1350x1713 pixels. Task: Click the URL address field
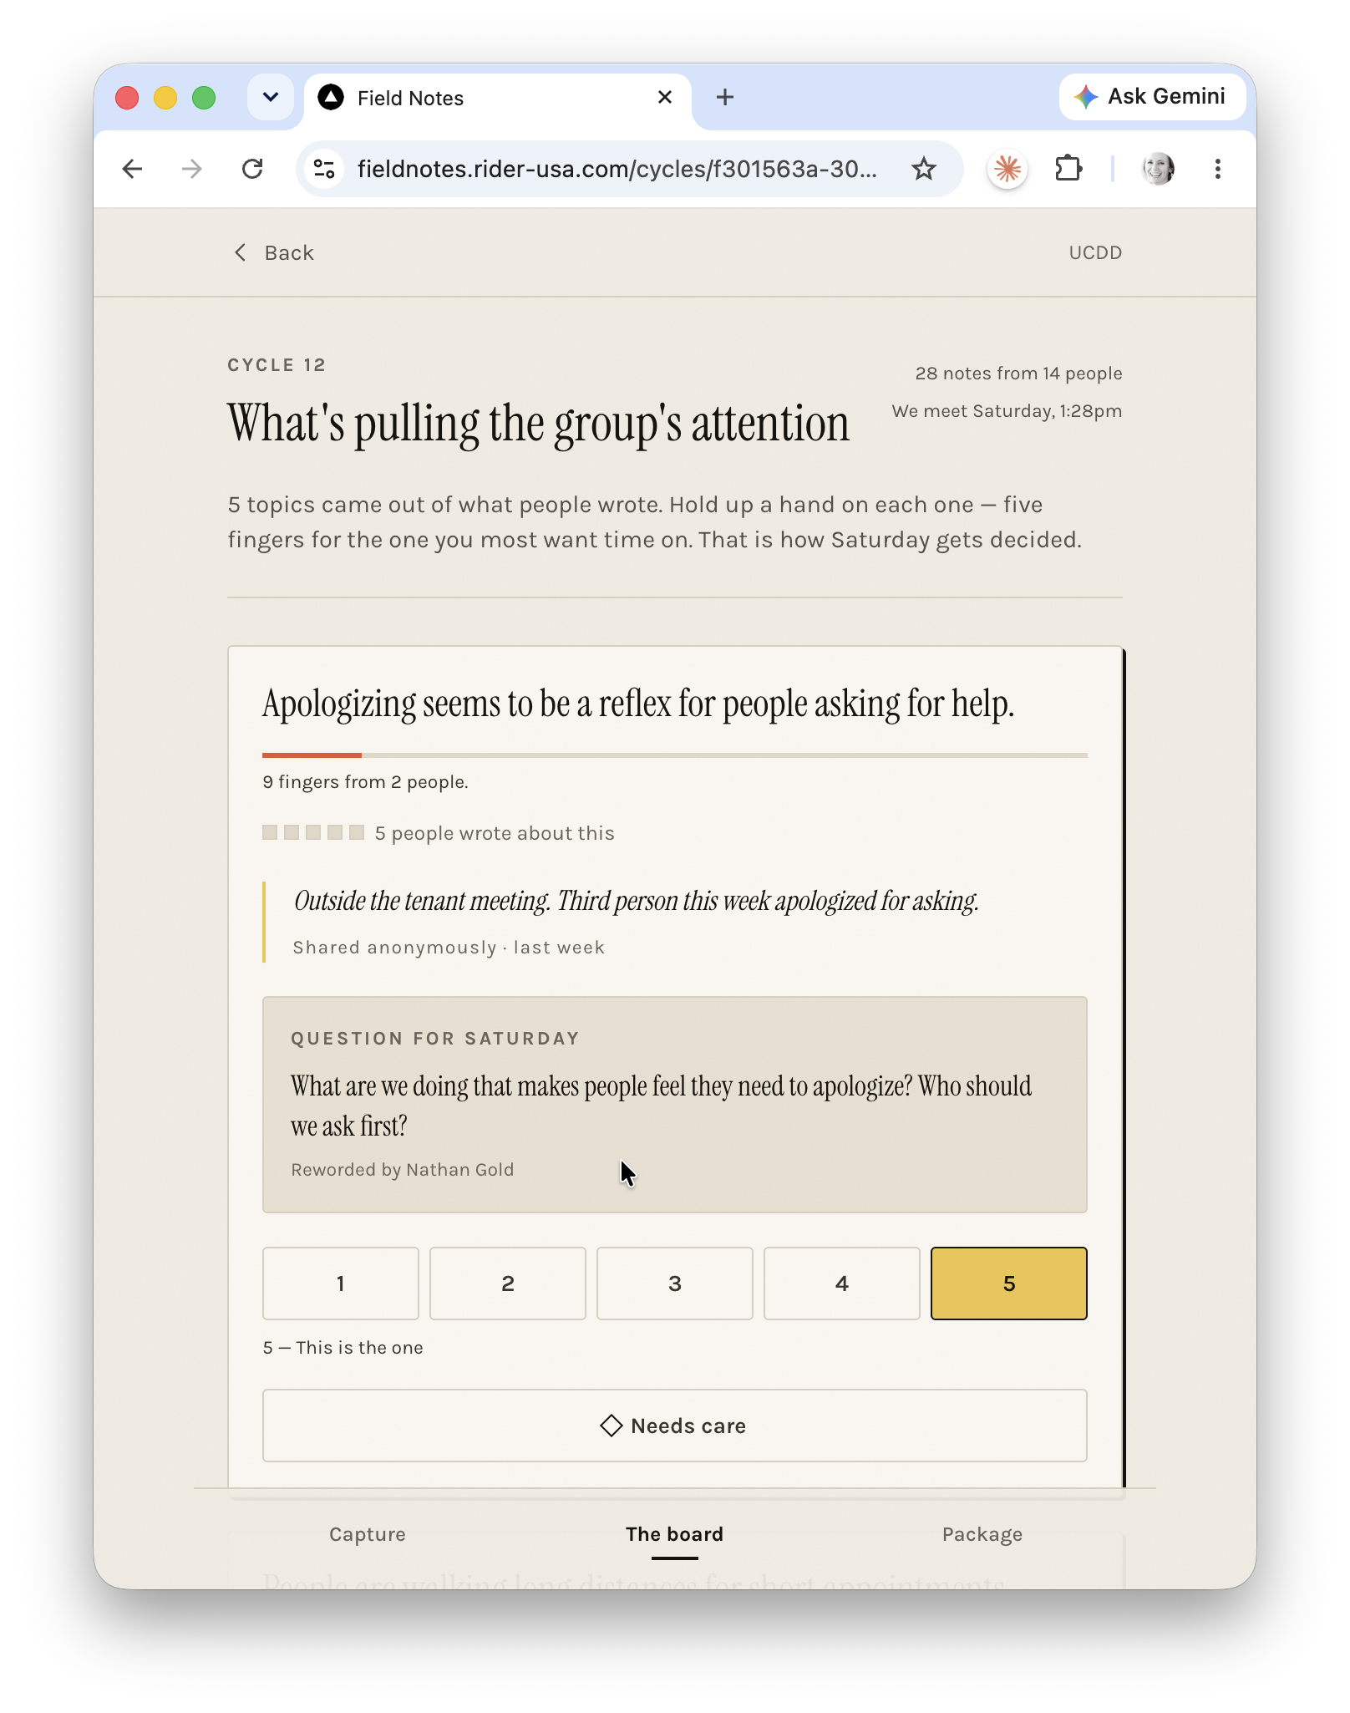tap(617, 169)
